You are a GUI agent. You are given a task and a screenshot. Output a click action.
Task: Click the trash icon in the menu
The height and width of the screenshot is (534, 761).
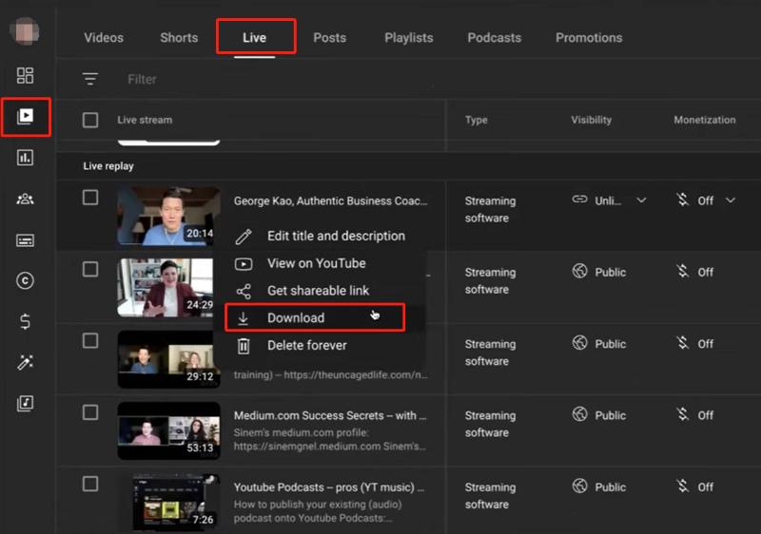point(244,346)
